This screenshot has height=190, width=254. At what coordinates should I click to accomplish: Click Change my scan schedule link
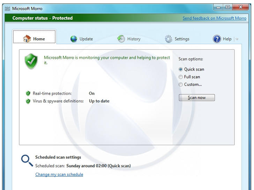coord(59,174)
